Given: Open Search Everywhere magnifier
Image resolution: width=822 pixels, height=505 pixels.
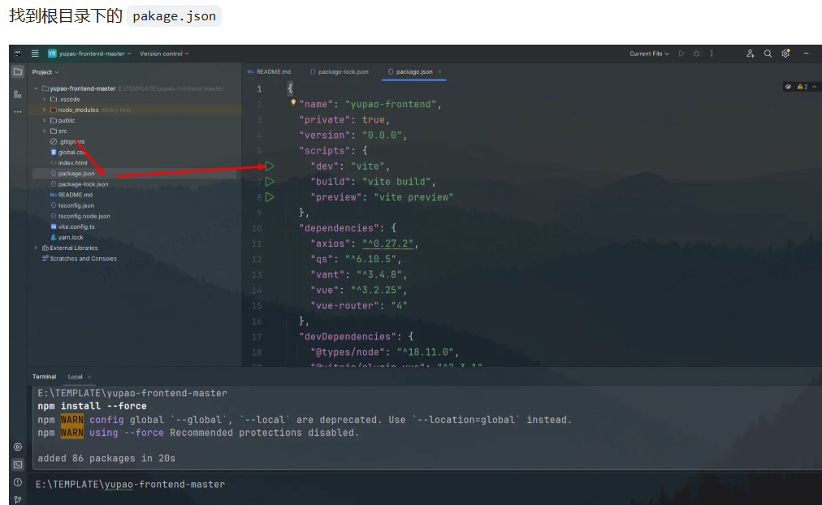Looking at the screenshot, I should (768, 54).
